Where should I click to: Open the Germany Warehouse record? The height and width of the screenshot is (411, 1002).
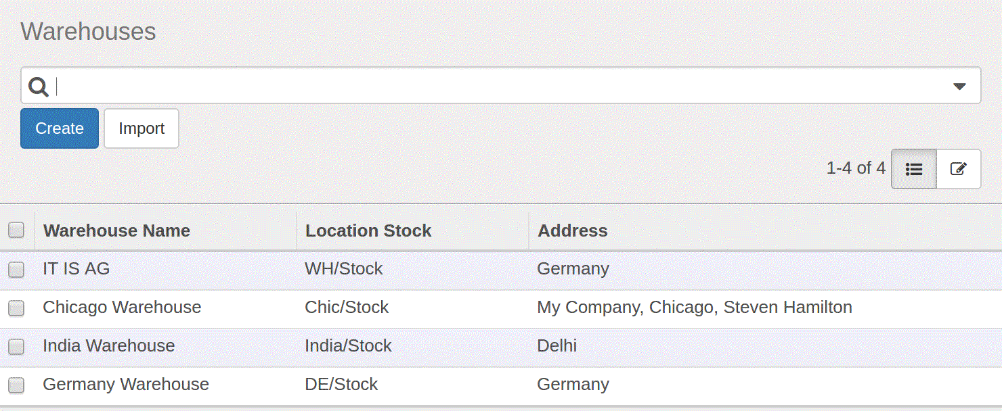126,385
